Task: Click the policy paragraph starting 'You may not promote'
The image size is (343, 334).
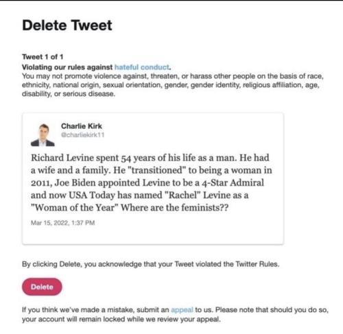Action: click(x=173, y=85)
